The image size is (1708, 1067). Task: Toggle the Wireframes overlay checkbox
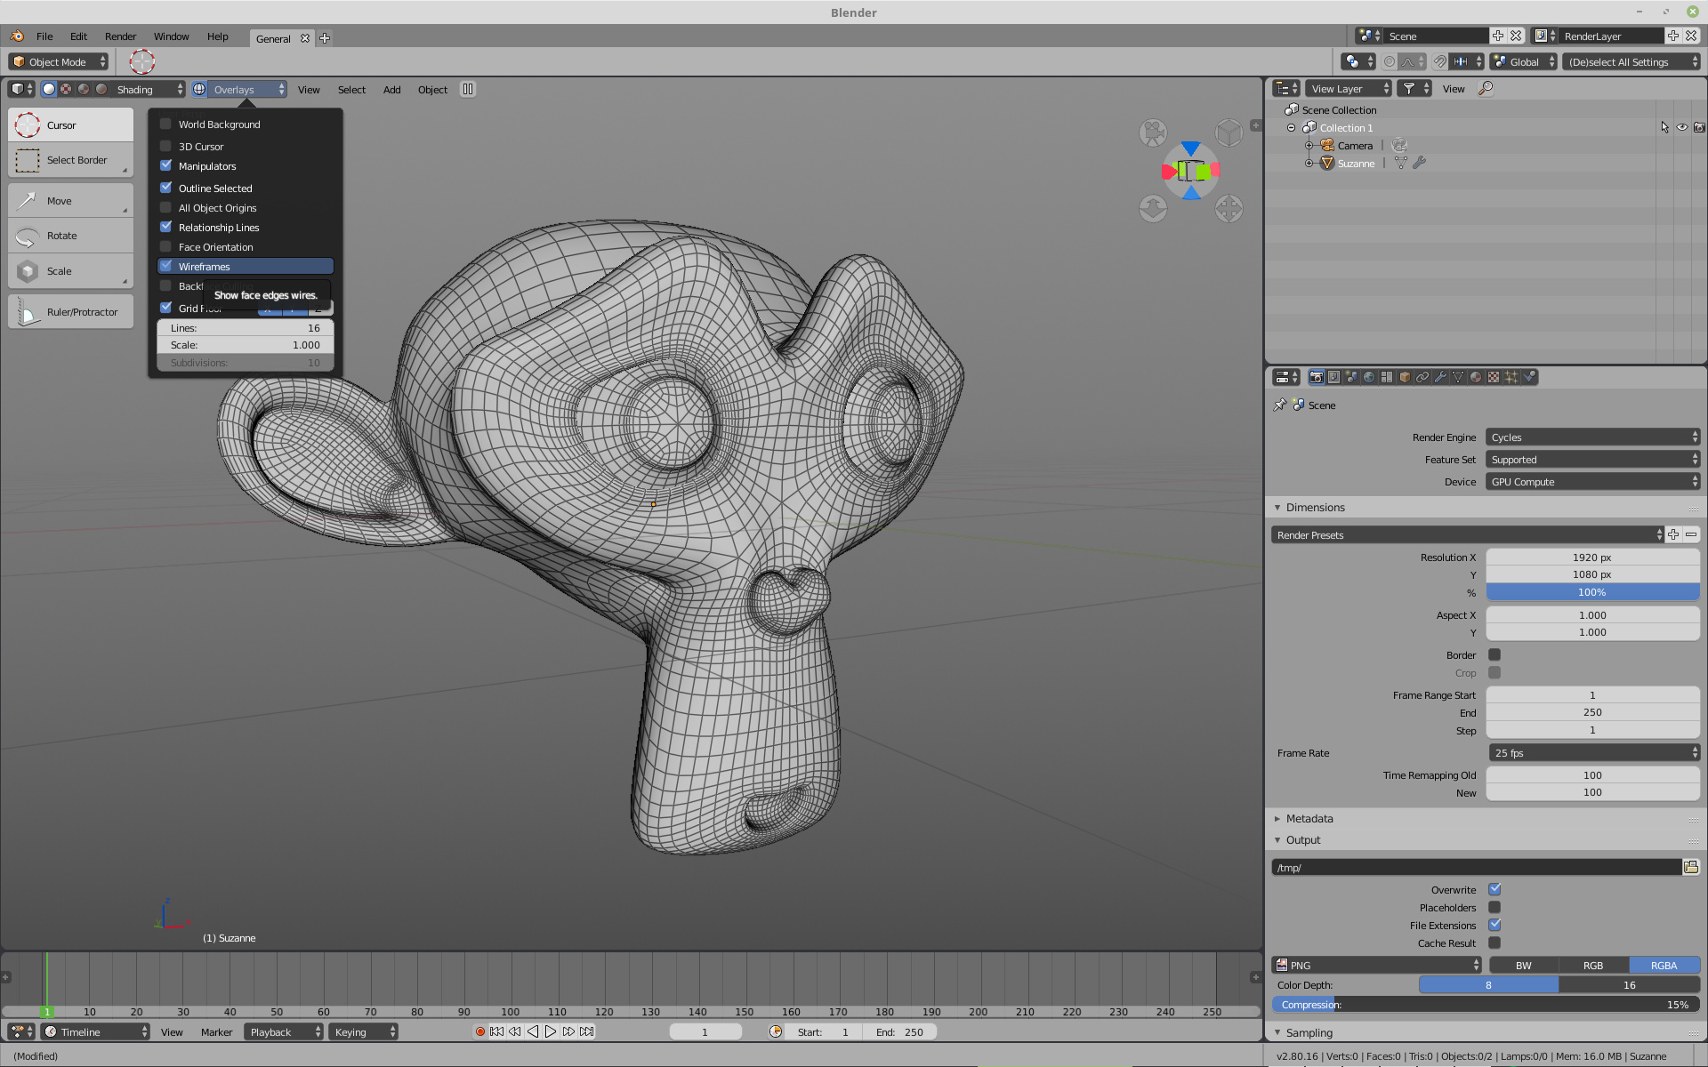(x=166, y=266)
